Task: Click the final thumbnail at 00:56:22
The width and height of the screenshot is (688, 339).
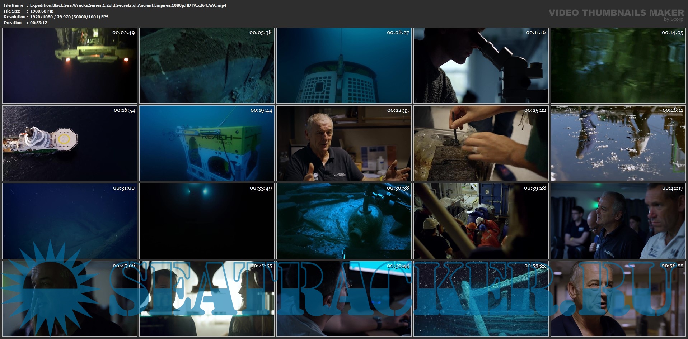Action: pyautogui.click(x=618, y=299)
